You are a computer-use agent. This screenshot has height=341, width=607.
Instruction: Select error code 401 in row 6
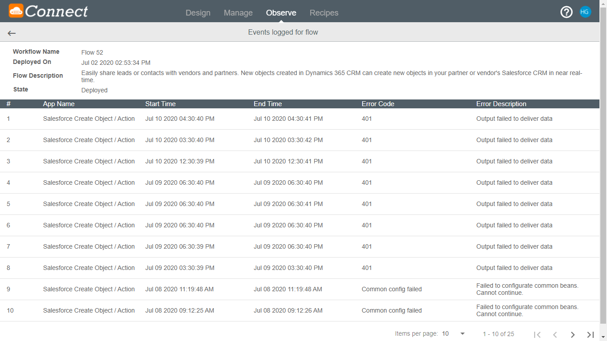pos(367,225)
